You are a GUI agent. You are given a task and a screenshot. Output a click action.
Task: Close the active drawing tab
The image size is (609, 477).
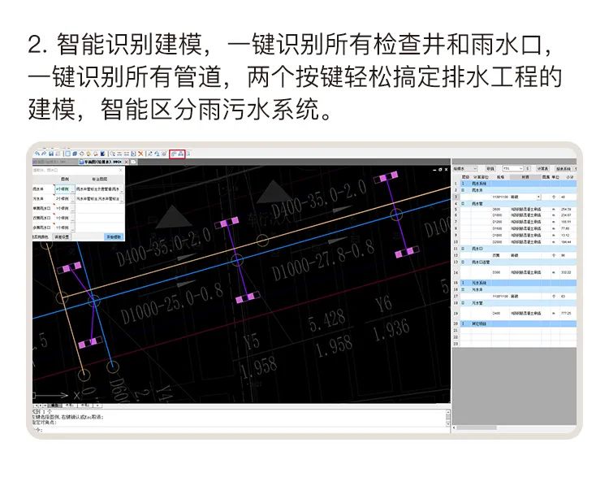pos(127,162)
